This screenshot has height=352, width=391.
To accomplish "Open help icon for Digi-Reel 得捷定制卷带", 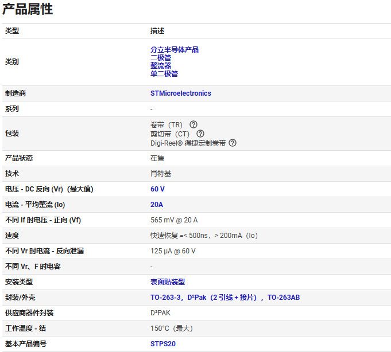I will (x=233, y=143).
